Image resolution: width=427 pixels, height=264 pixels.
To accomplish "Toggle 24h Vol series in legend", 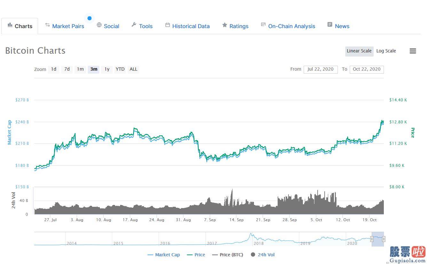I will pyautogui.click(x=263, y=255).
